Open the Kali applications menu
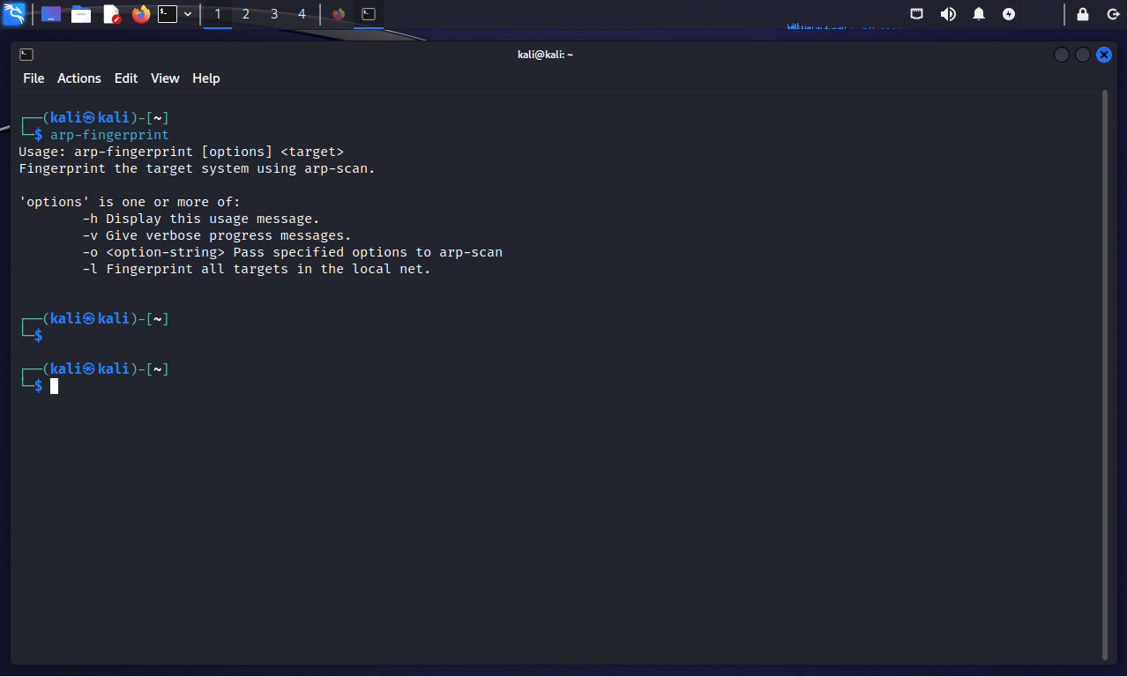Viewport: 1127px width, 677px height. pos(14,14)
